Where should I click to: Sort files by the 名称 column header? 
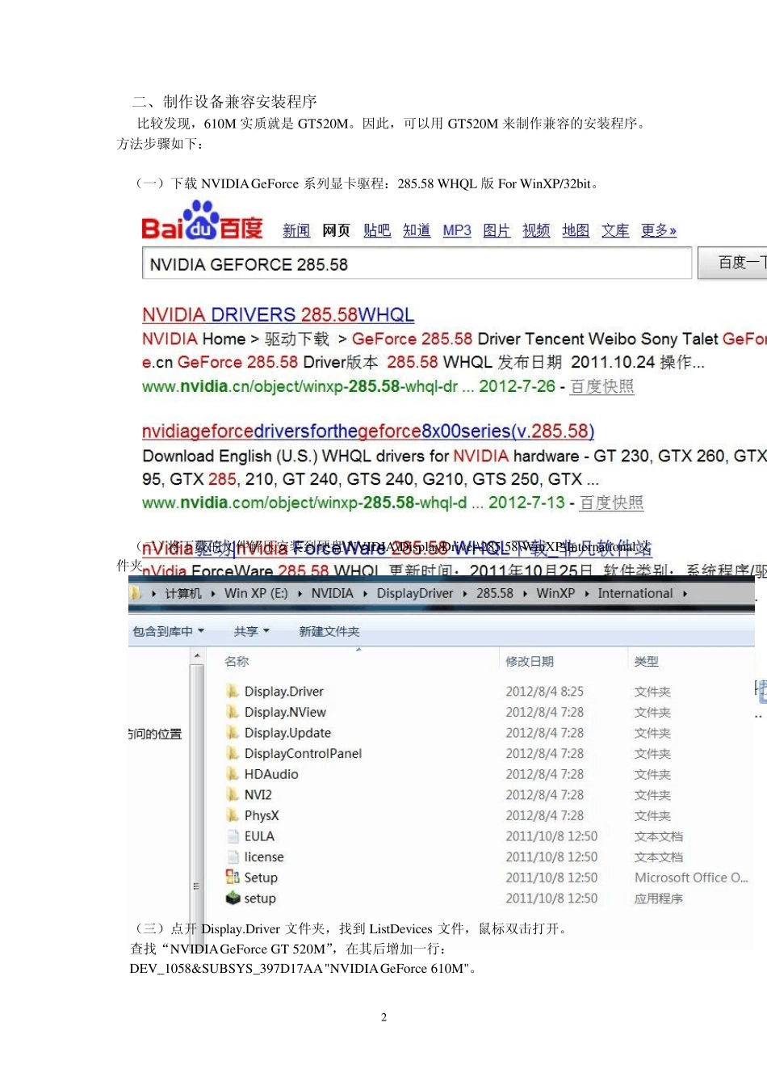tap(237, 661)
